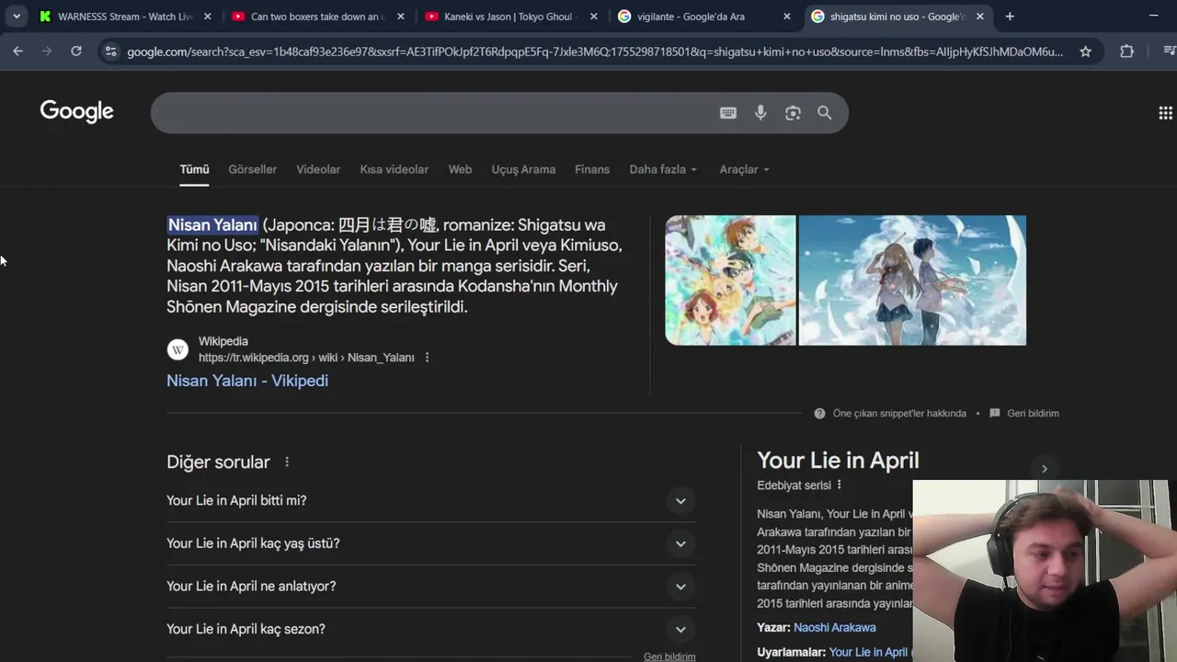Open the anime poster thumbnail with group

[730, 280]
